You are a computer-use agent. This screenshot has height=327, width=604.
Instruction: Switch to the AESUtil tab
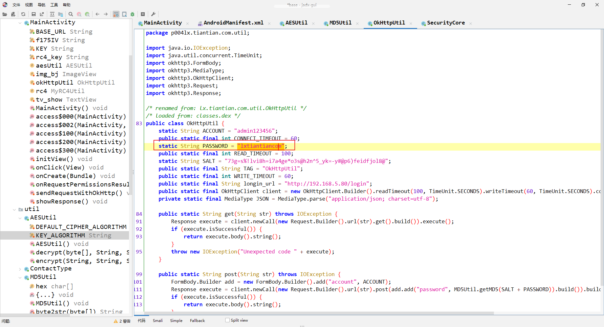(x=296, y=23)
